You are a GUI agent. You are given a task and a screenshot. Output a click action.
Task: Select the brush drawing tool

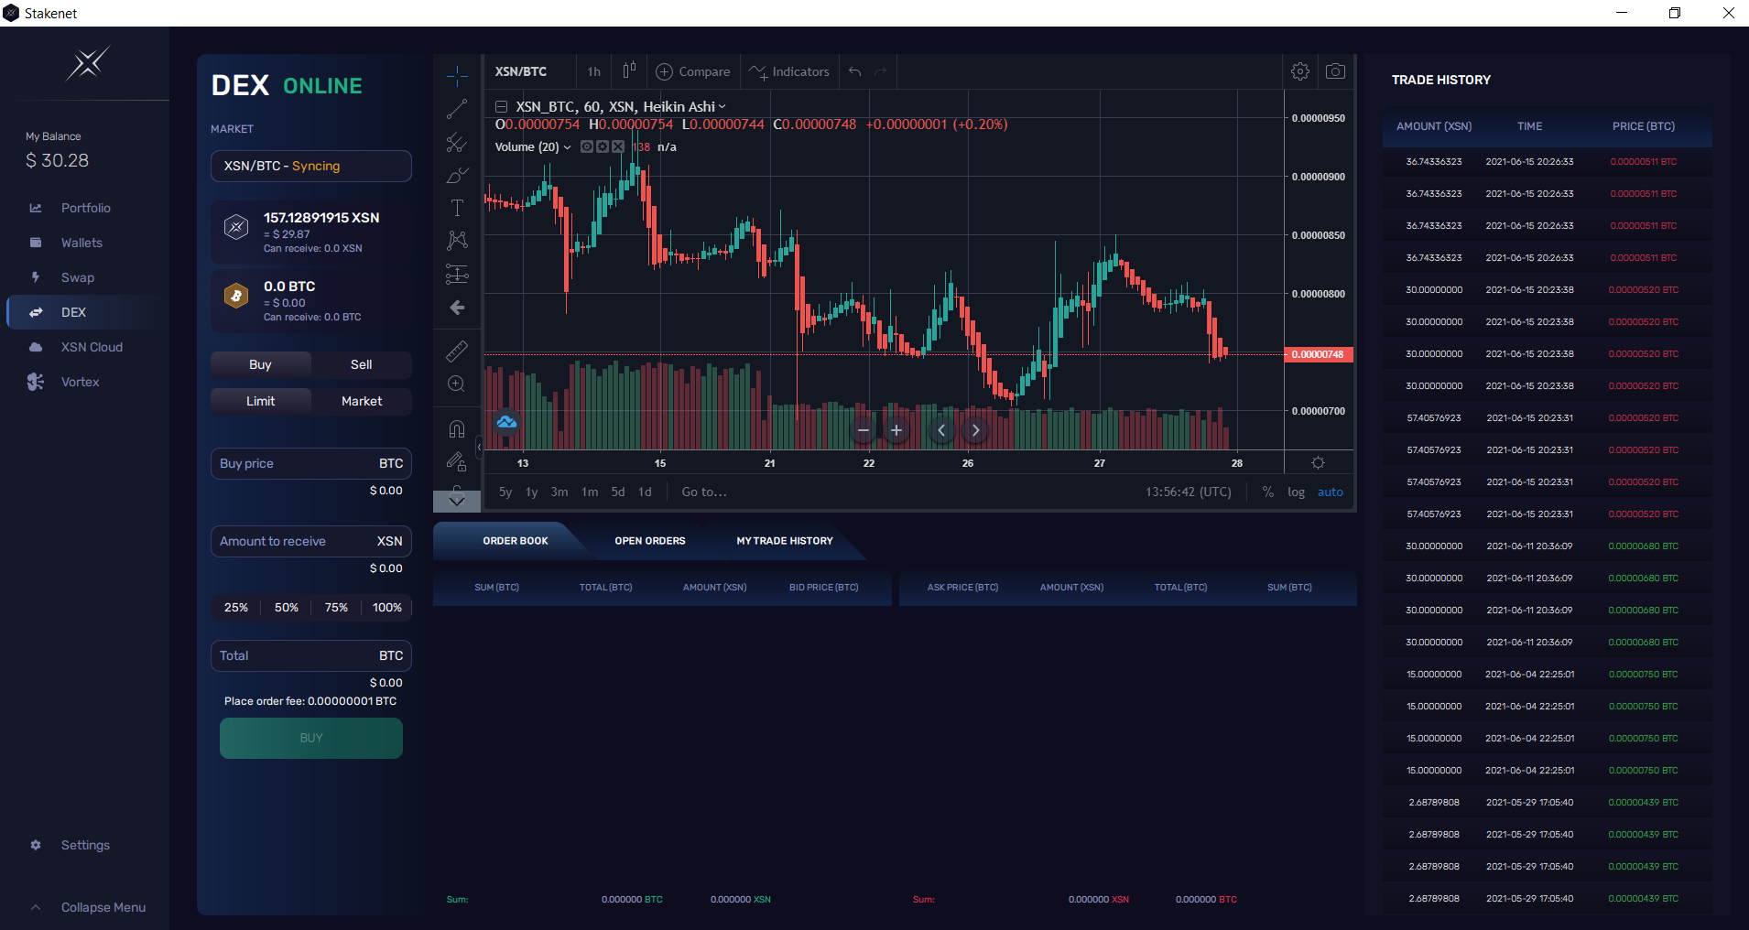coord(457,175)
